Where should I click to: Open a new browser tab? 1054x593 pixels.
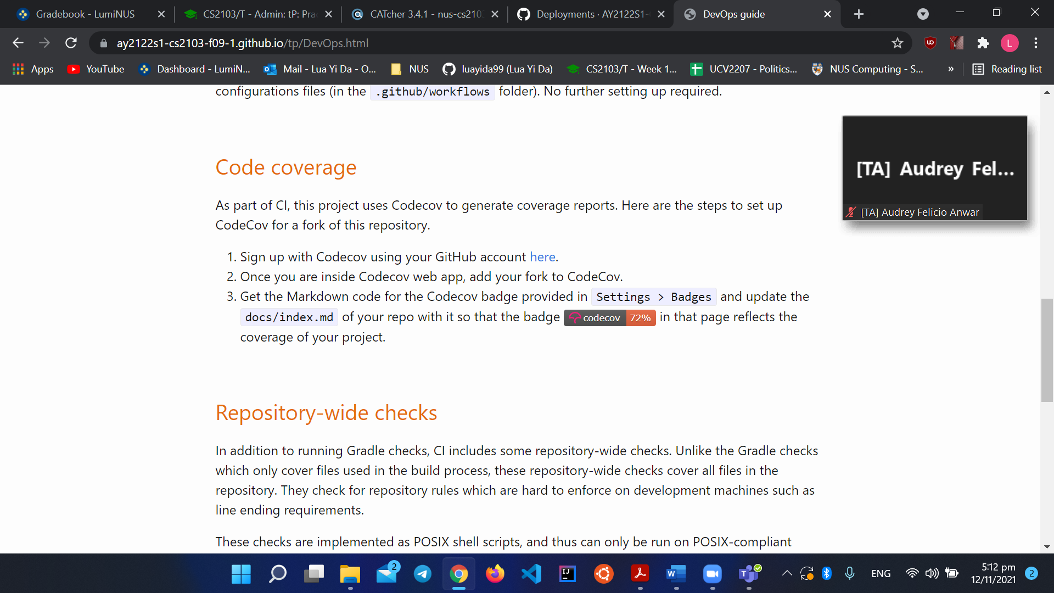point(859,14)
